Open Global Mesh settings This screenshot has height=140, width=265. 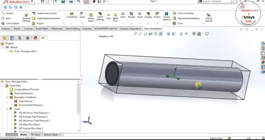coord(91,18)
